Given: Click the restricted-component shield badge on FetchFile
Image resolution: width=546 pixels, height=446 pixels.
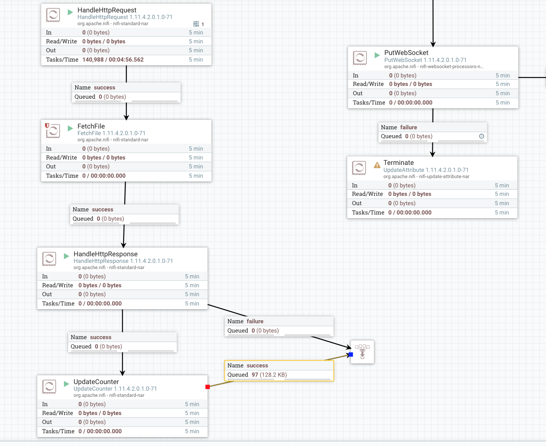Looking at the screenshot, I should (x=47, y=126).
